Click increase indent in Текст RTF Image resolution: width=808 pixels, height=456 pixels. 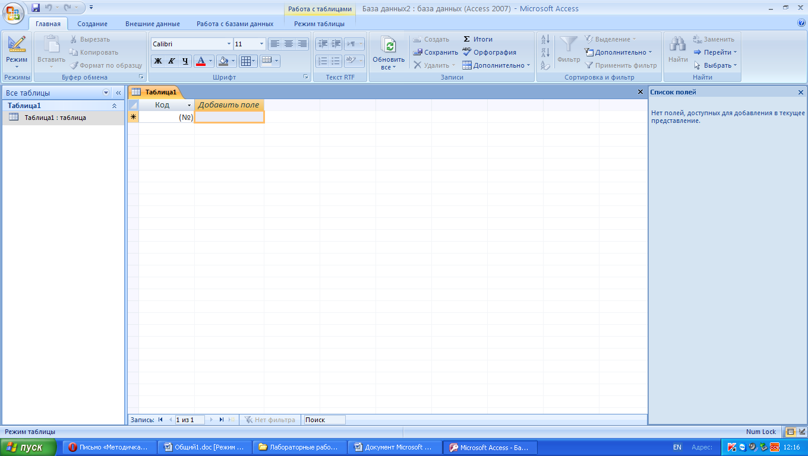[336, 43]
